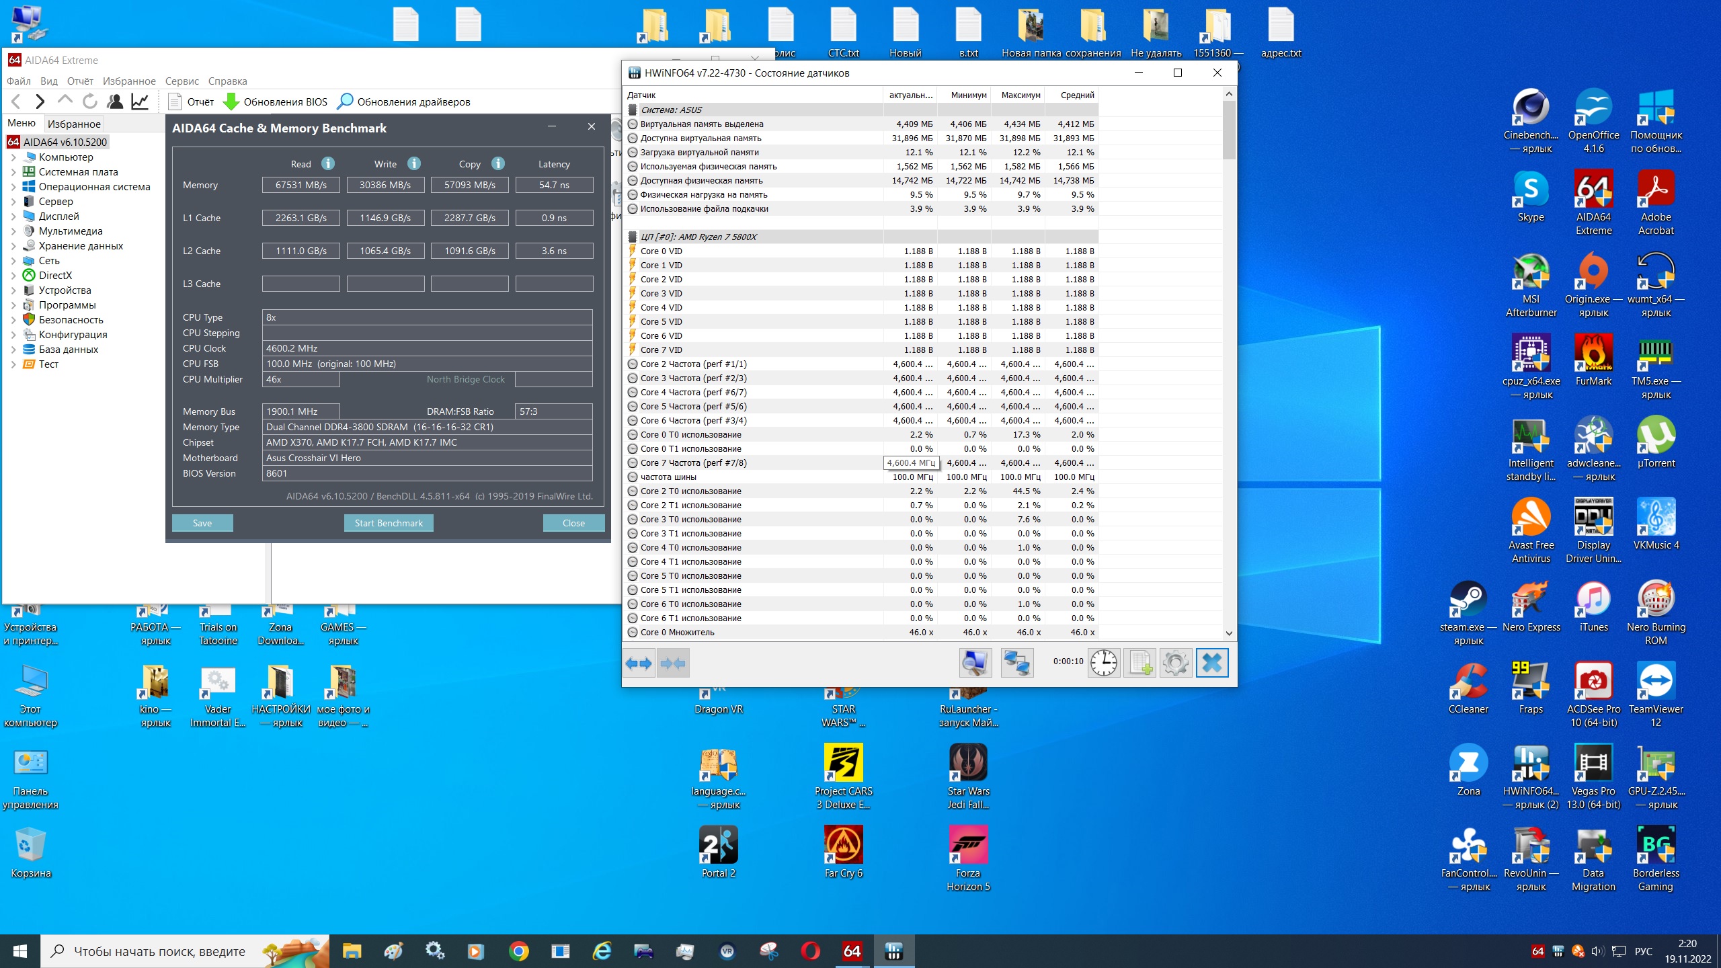Click HWiNFO vertical scrollbar thumb
1721x968 pixels.
(x=1229, y=130)
